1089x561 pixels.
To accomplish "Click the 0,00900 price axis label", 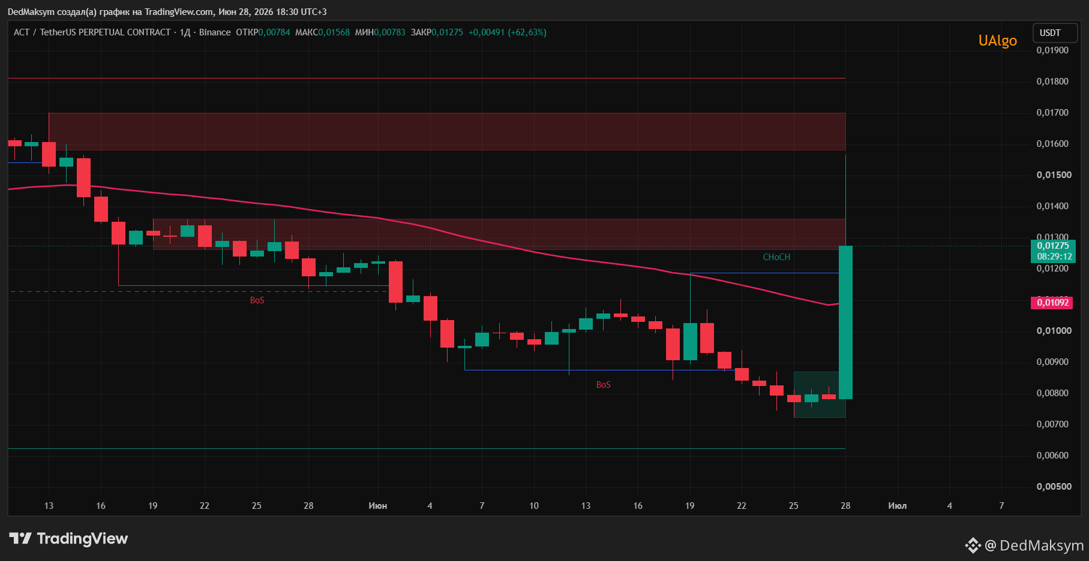I will (1052, 362).
